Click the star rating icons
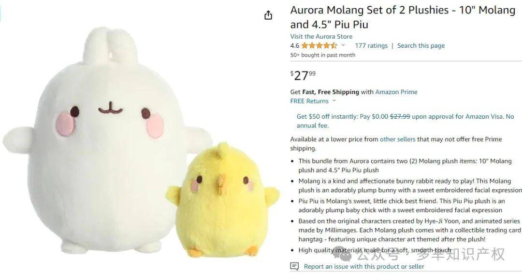Viewport: 522px width, 275px height. click(x=319, y=45)
